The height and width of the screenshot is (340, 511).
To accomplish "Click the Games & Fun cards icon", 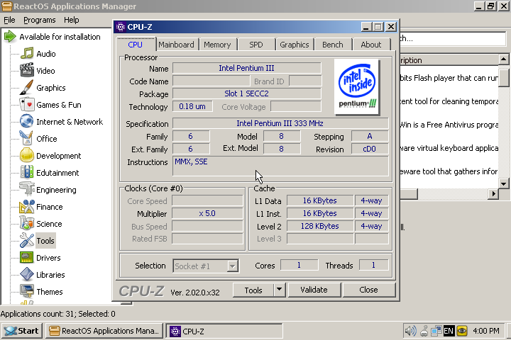I will (x=27, y=104).
